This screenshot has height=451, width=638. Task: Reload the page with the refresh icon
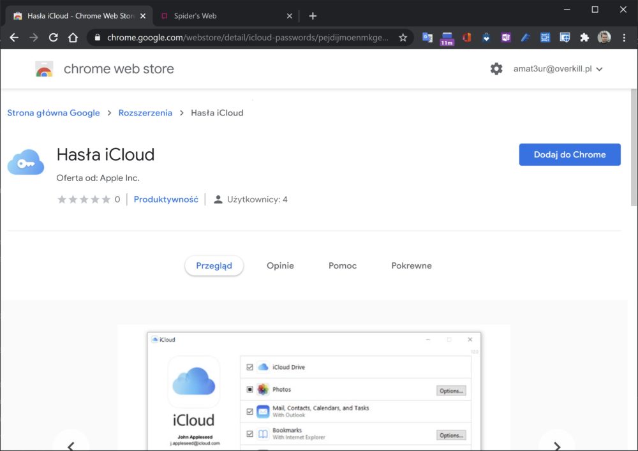(x=54, y=38)
